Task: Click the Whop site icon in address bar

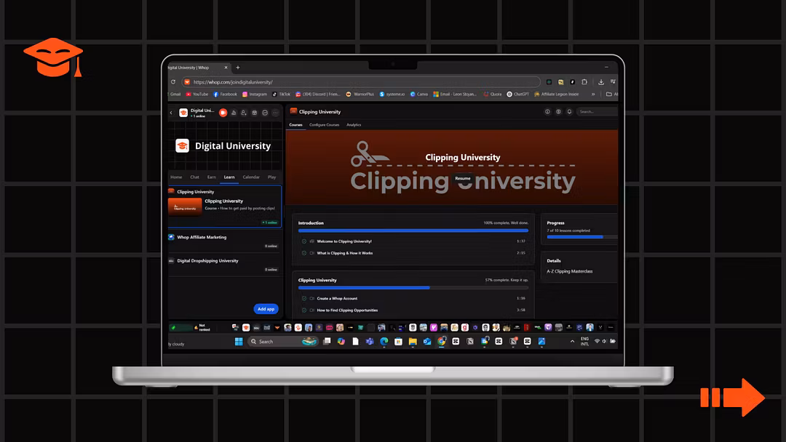Action: 187,82
